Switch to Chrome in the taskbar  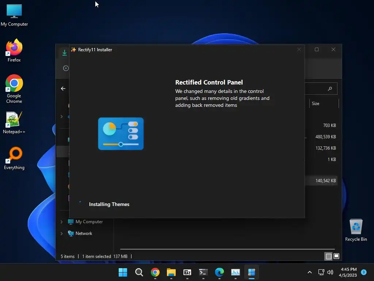tap(155, 272)
